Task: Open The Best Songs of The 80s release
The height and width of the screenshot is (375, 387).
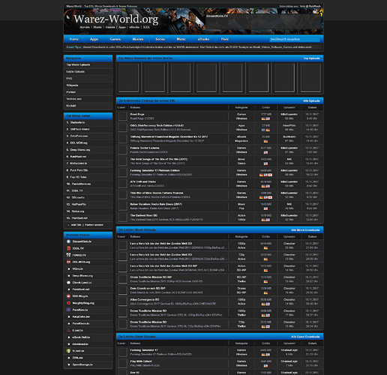Action: pyautogui.click(x=158, y=159)
